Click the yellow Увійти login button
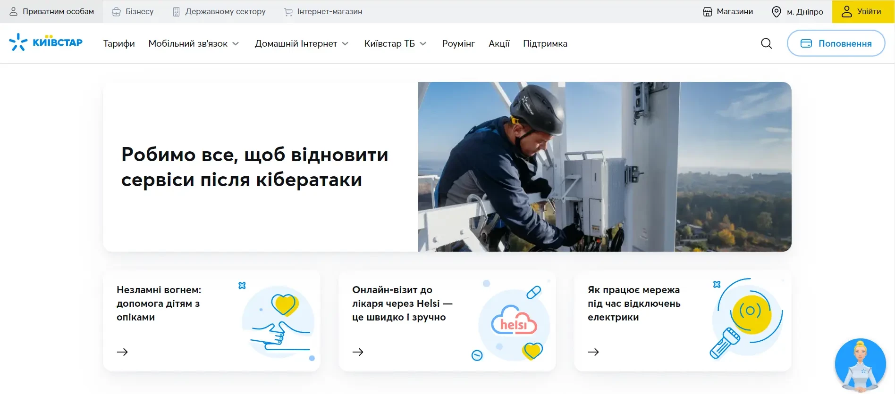895x394 pixels. 863,12
